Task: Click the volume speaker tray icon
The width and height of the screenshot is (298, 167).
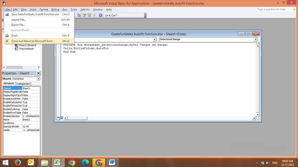Action: (x=268, y=163)
